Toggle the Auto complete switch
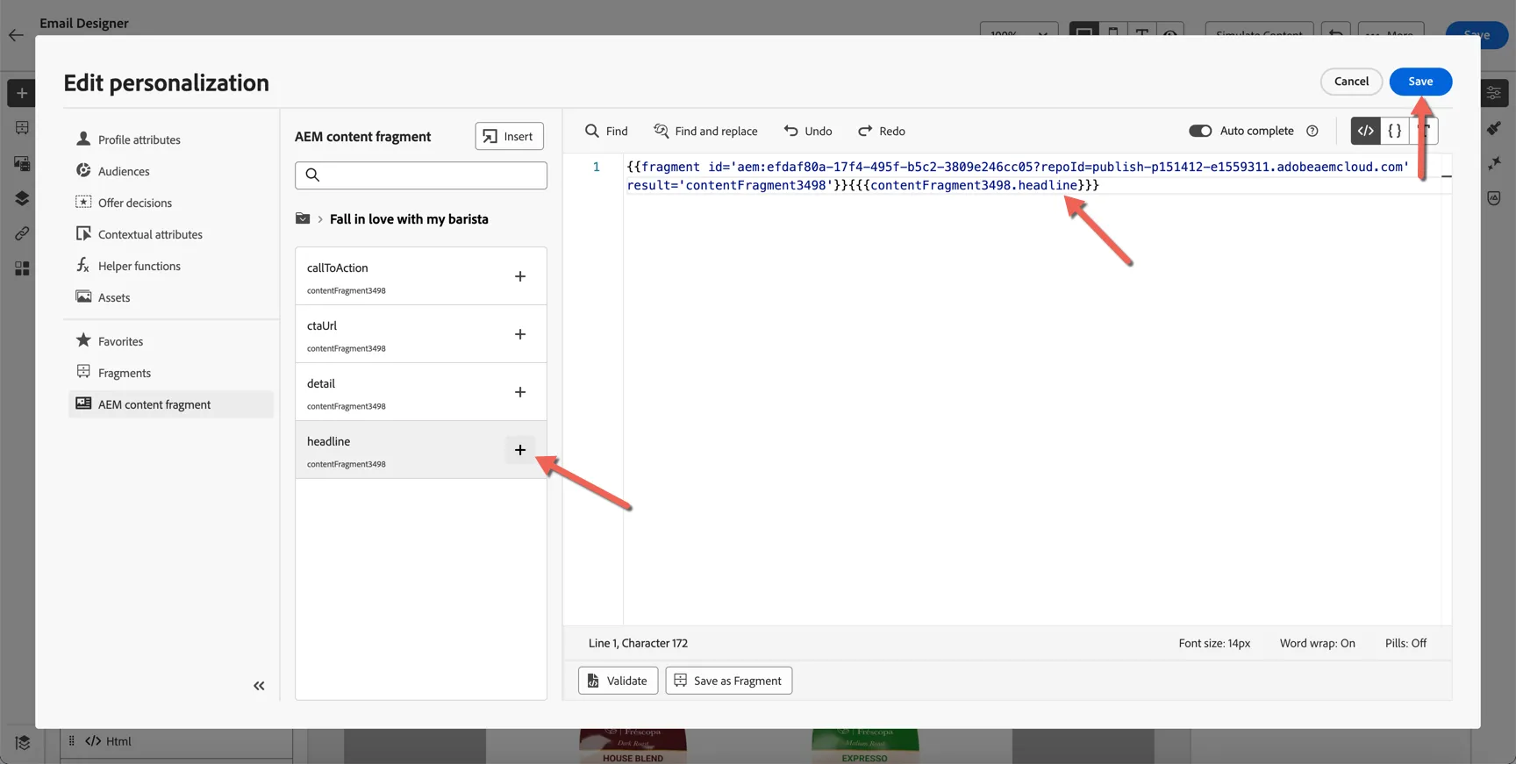1516x764 pixels. coord(1200,131)
